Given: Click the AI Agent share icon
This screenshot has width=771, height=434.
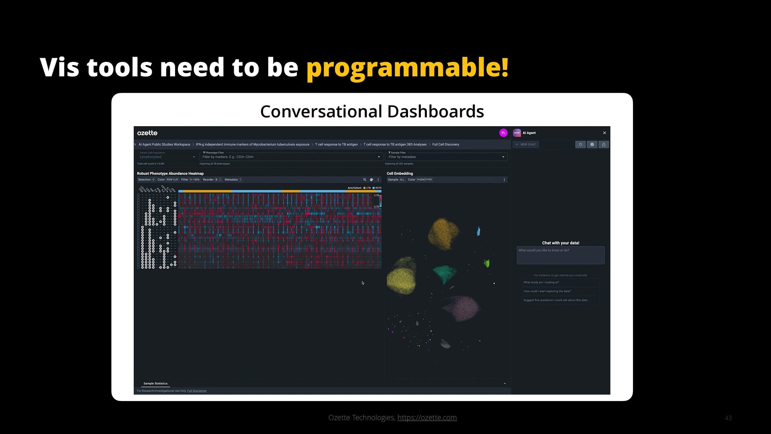Looking at the screenshot, I should tap(604, 144).
